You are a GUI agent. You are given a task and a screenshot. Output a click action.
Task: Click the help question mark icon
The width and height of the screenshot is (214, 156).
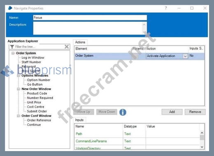click(x=166, y=8)
